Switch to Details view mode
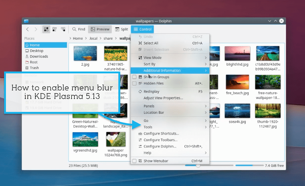The image size is (305, 186). pos(63,29)
